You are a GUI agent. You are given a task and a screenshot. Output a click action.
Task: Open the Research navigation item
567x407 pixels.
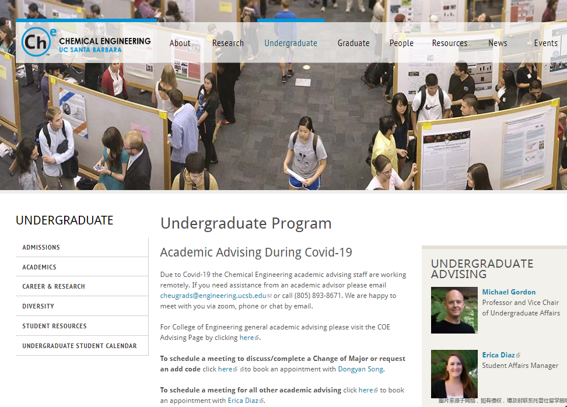(x=228, y=43)
